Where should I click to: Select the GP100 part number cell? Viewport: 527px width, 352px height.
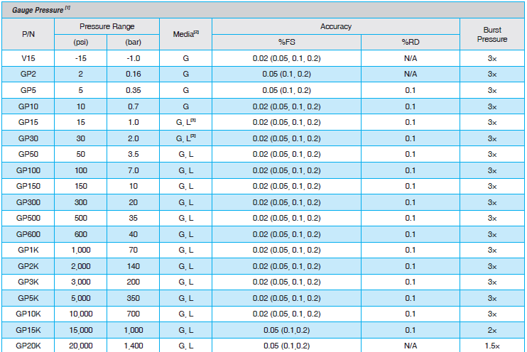click(x=28, y=170)
